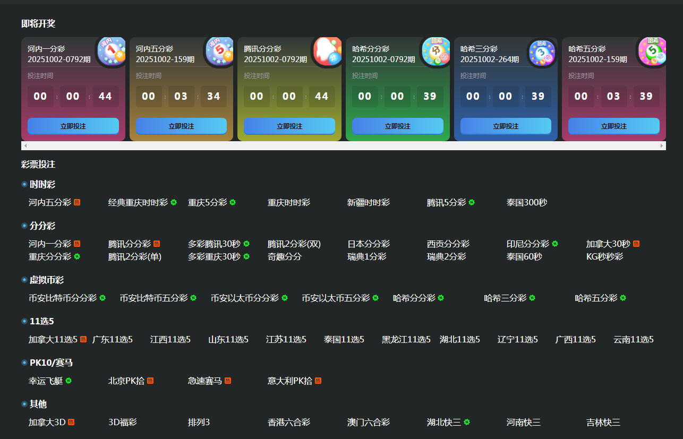Choose 经典重庆时时彩 under 时时彩
This screenshot has width=683, height=439.
pos(138,203)
